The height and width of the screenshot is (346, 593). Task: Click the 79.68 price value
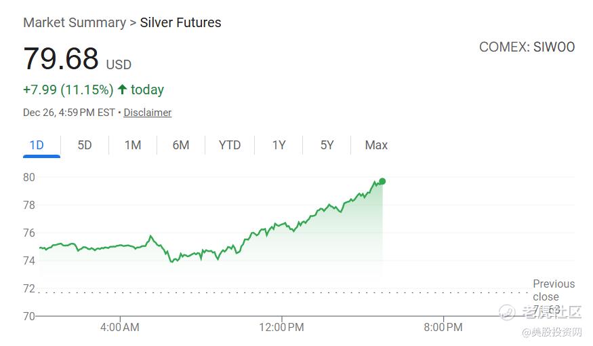click(x=61, y=59)
